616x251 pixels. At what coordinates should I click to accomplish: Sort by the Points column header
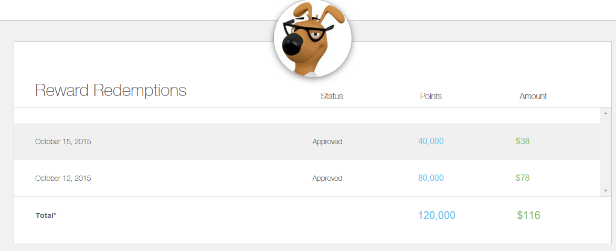click(x=431, y=96)
